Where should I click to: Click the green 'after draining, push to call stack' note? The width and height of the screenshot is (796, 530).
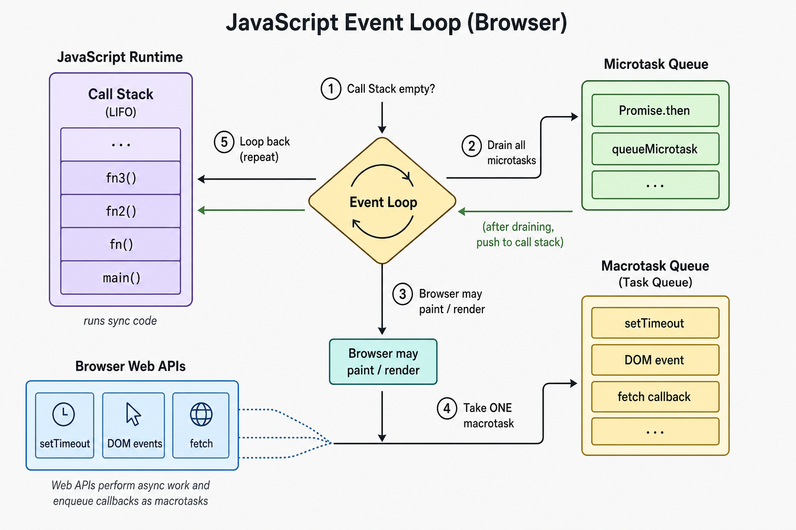click(x=520, y=234)
